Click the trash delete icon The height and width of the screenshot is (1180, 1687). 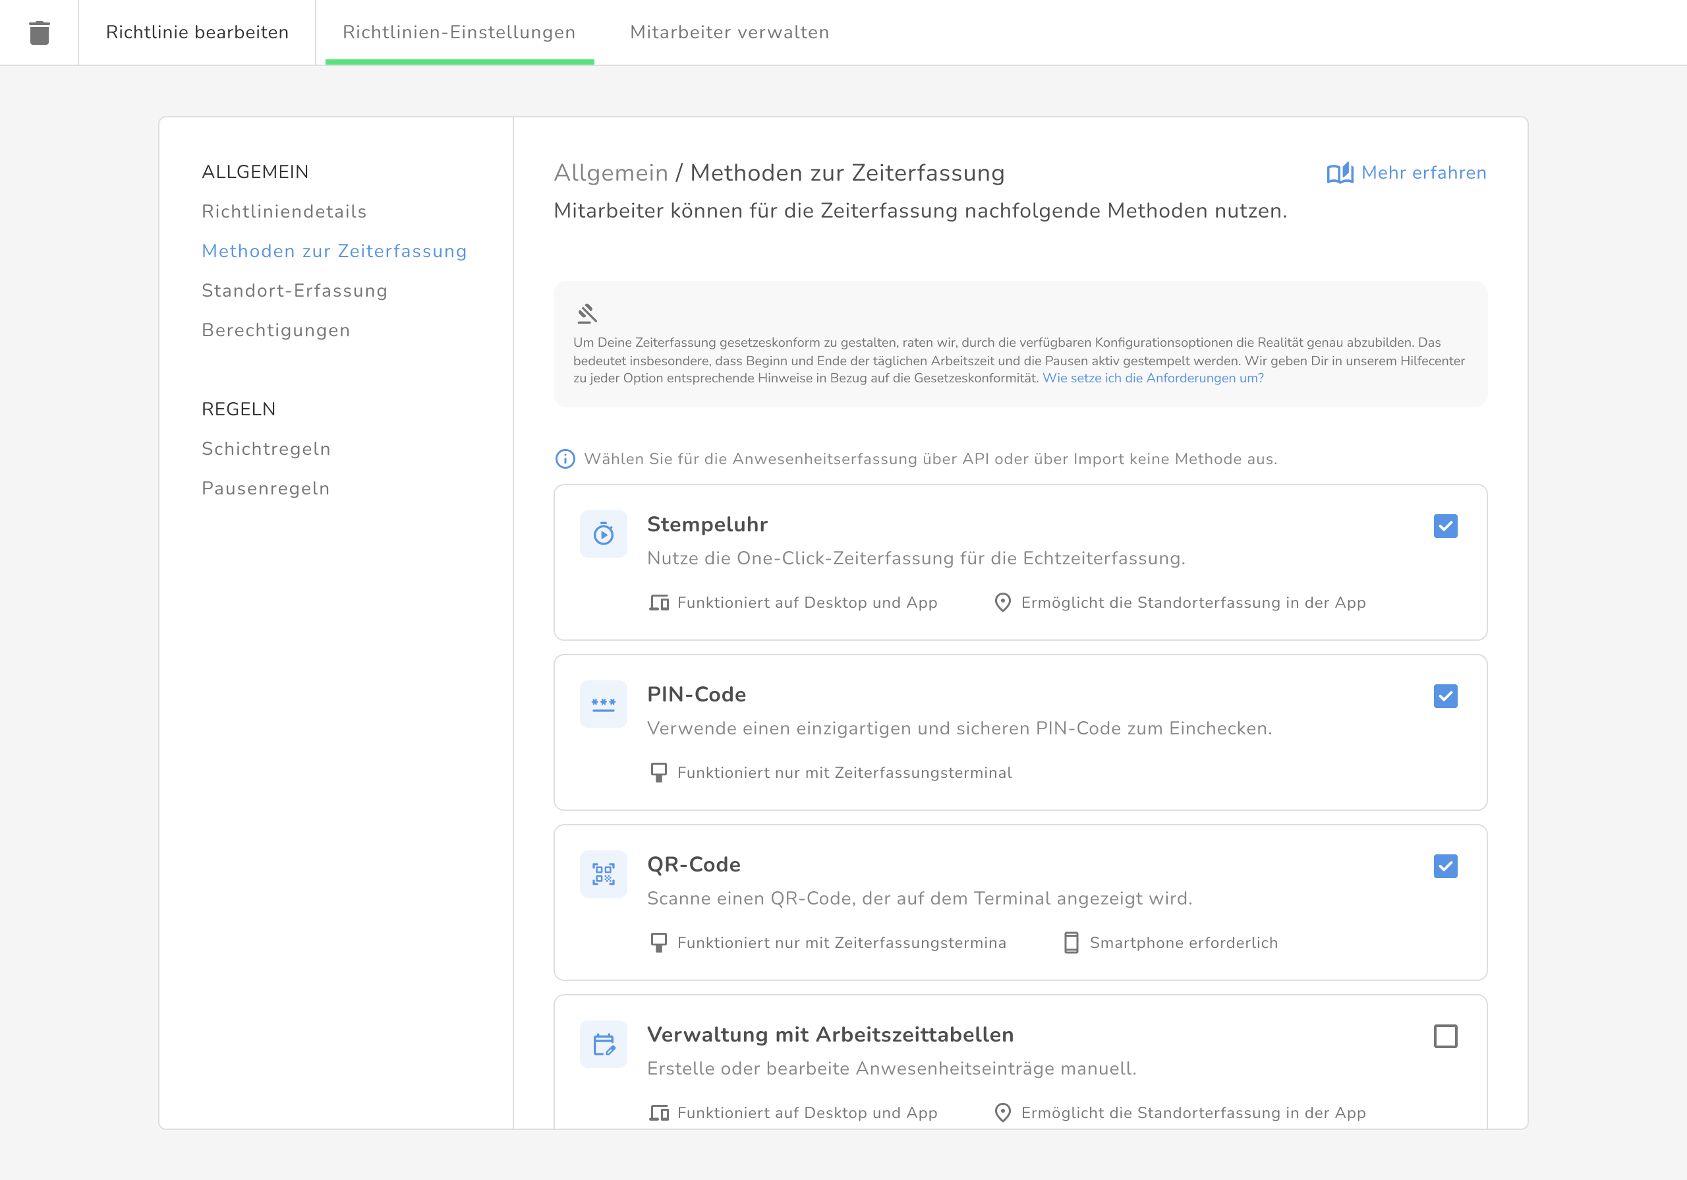coord(39,32)
